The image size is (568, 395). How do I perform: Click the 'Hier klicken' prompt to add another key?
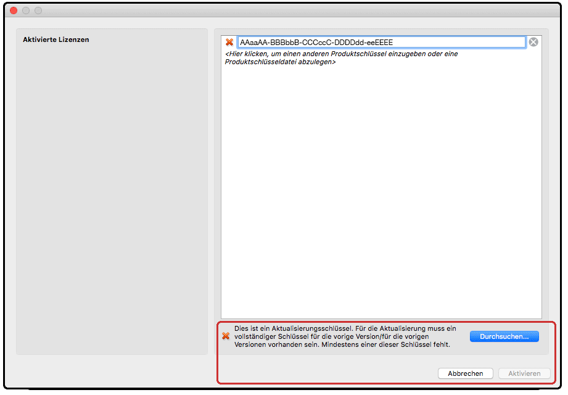point(340,54)
